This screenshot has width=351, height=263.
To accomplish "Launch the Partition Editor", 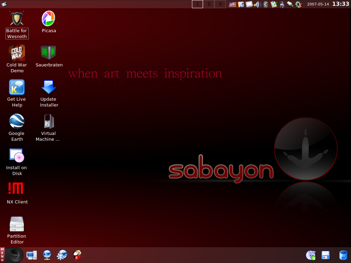I will [x=16, y=224].
